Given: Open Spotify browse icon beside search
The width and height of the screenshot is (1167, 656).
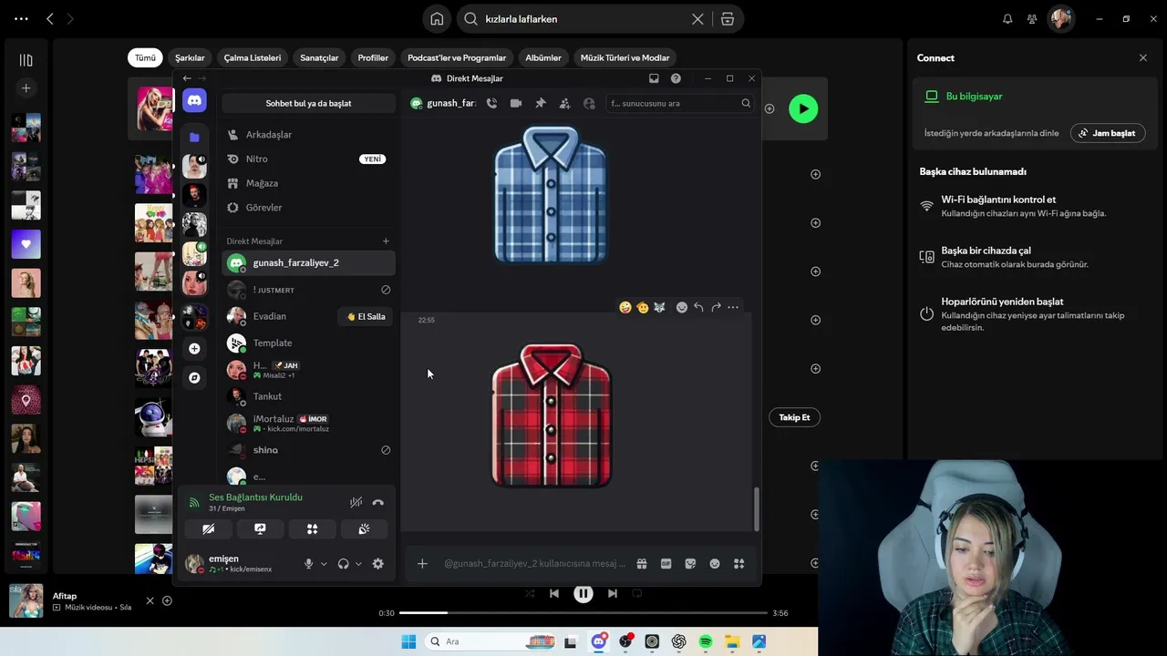Looking at the screenshot, I should tap(728, 18).
